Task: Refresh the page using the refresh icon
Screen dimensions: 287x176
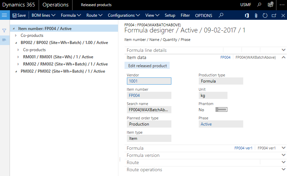Action: pyautogui.click(x=265, y=15)
